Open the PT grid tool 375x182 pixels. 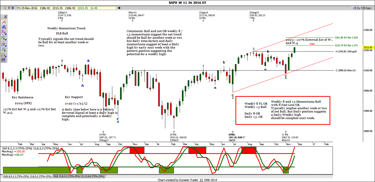pos(4,60)
